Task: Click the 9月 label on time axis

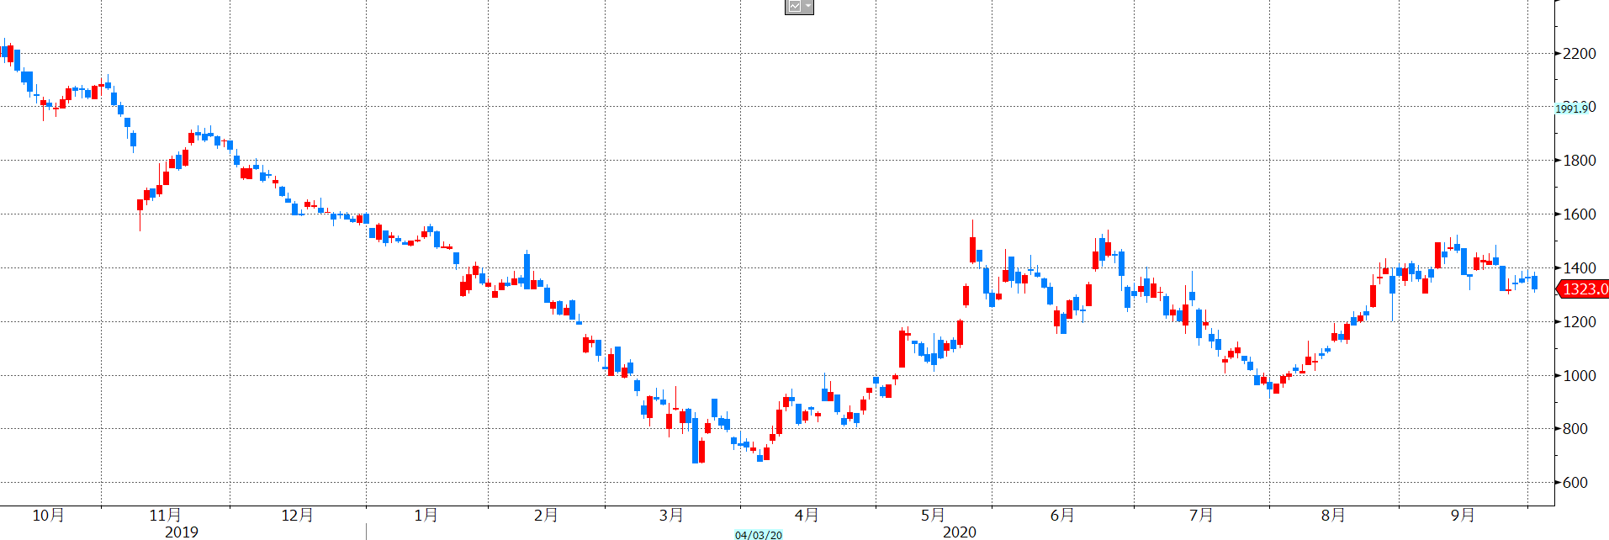Action: (1463, 515)
